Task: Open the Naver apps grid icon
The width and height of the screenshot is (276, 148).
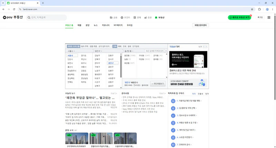Action: [x=269, y=17]
